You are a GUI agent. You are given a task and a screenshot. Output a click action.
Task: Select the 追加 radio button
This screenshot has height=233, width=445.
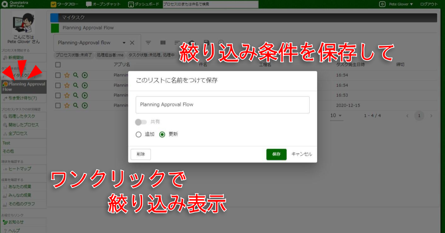pyautogui.click(x=139, y=134)
